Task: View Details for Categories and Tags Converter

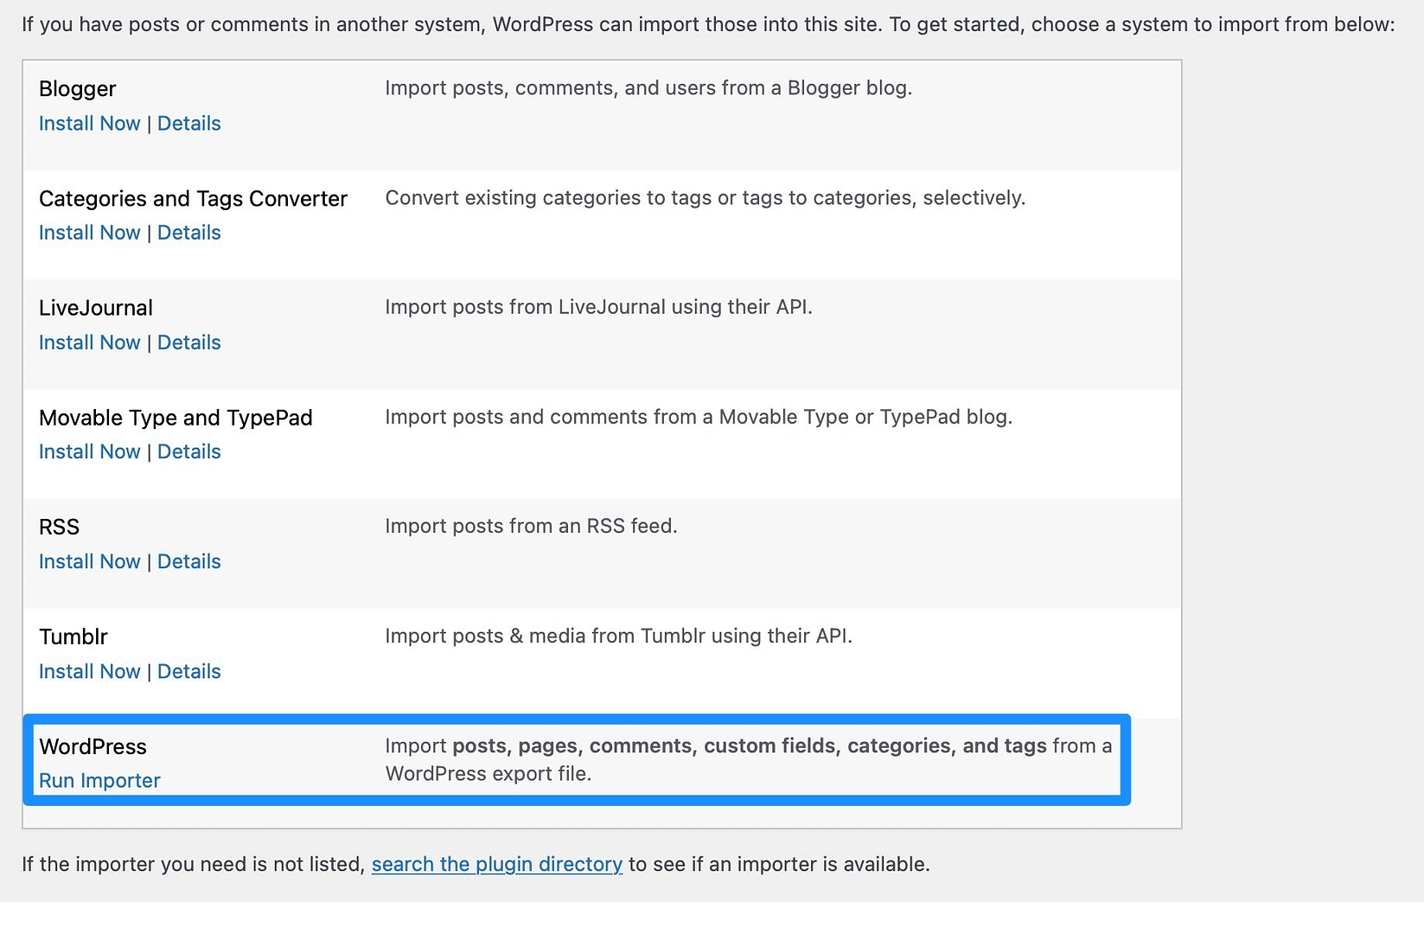Action: [x=188, y=233]
